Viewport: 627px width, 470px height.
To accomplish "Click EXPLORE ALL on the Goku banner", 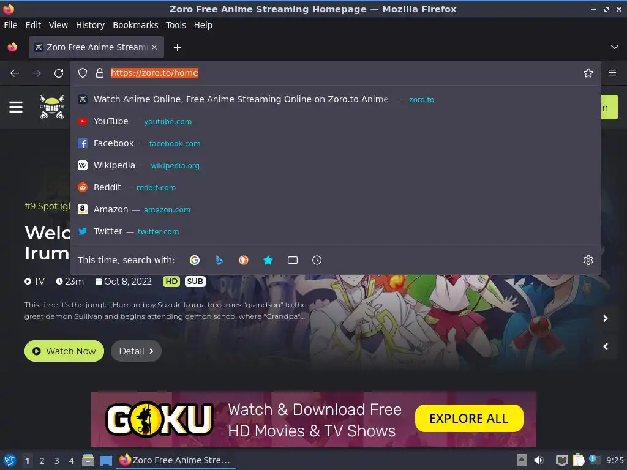I will [469, 418].
